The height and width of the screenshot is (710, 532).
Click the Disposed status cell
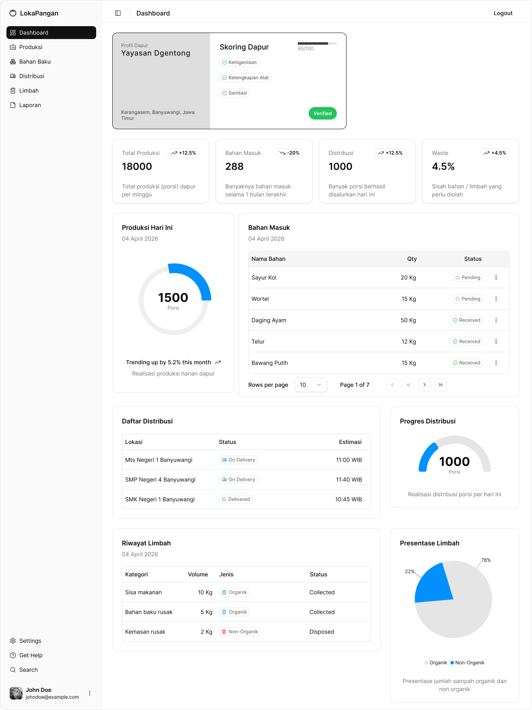(x=322, y=632)
